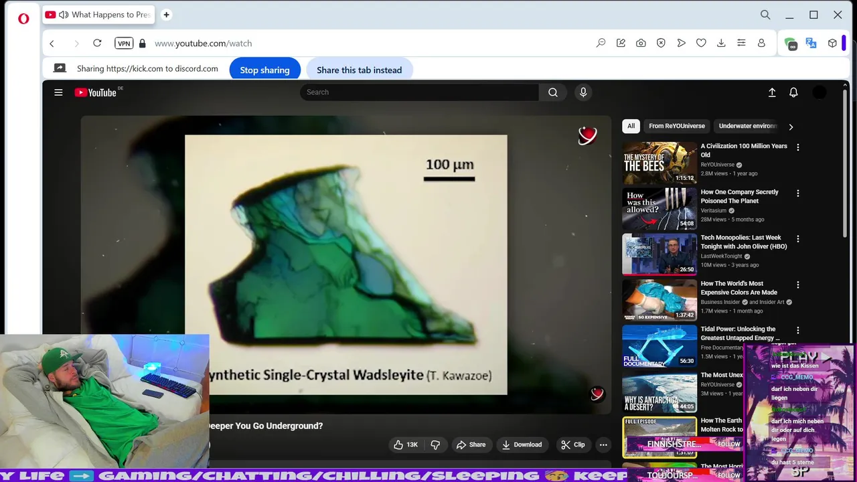The image size is (857, 482).
Task: Stop sharing the tab
Action: pos(264,70)
